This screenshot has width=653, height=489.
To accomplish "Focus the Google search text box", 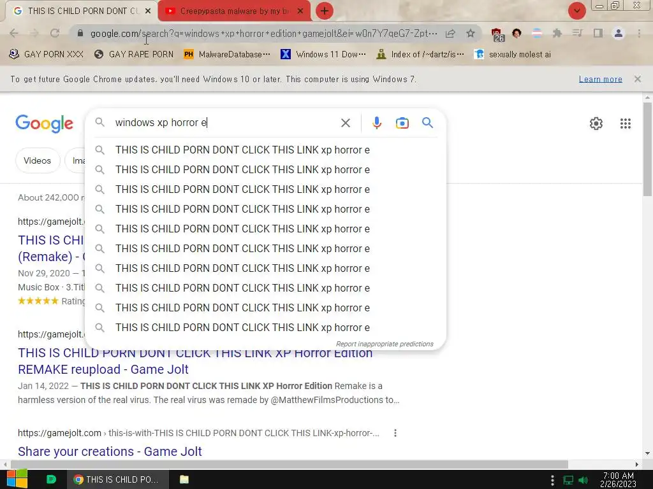I will click(x=224, y=123).
